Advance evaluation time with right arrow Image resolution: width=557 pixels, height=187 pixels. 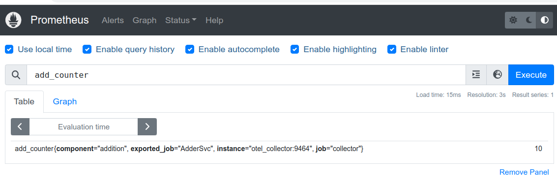[x=147, y=126]
